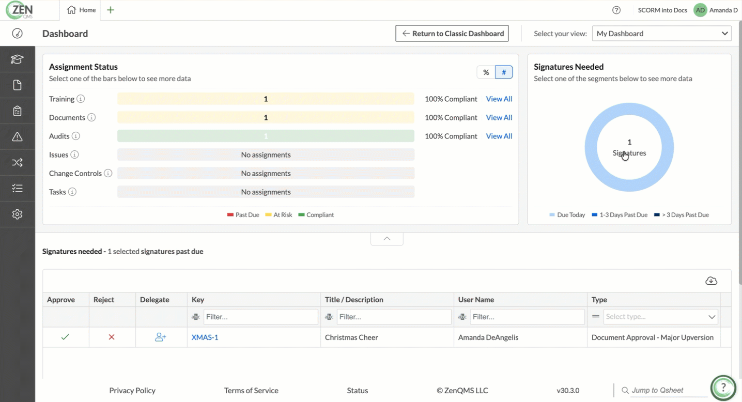Show info for Documents row
The image size is (742, 402).
click(x=91, y=117)
